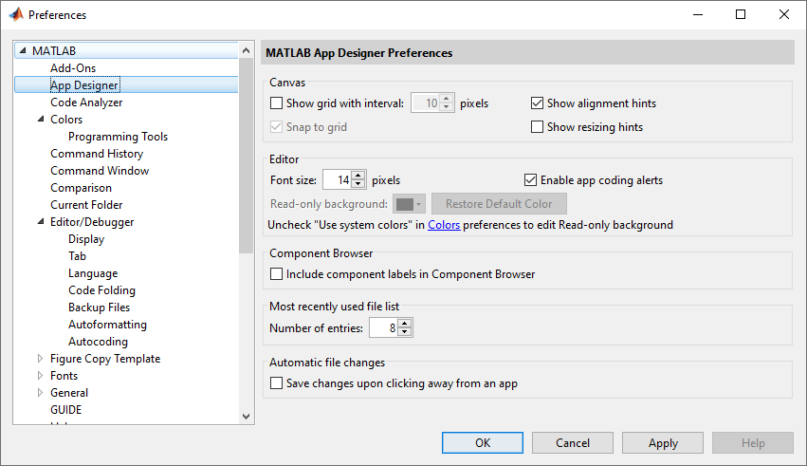Increase the Font size spinner value
The width and height of the screenshot is (807, 466).
click(x=358, y=175)
